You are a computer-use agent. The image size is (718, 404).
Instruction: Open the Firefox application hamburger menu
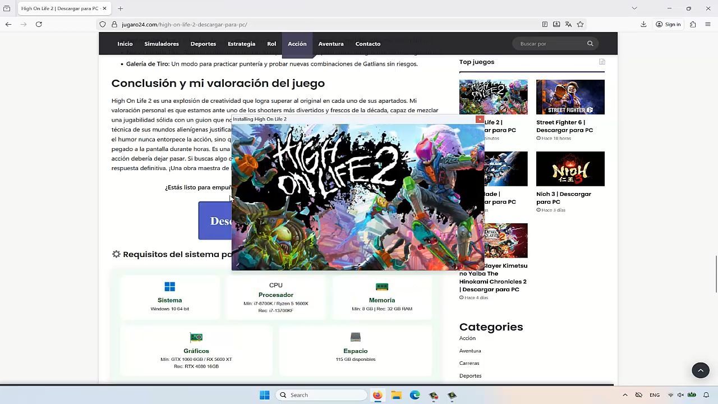708,24
